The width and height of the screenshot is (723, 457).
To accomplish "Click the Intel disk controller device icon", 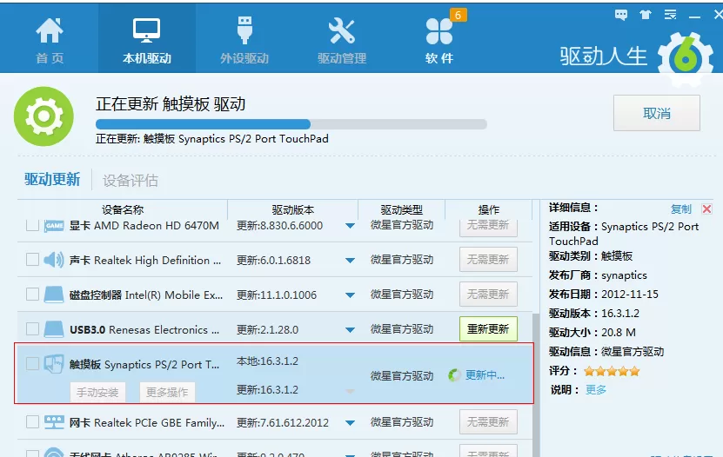I will [x=54, y=295].
